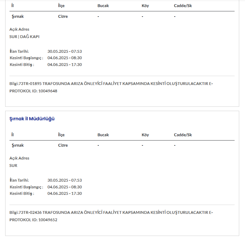Click the İlan Tarihi date under Şırnak İl Müdürlüğü
Image resolution: width=245 pixels, height=239 pixels.
(65, 180)
